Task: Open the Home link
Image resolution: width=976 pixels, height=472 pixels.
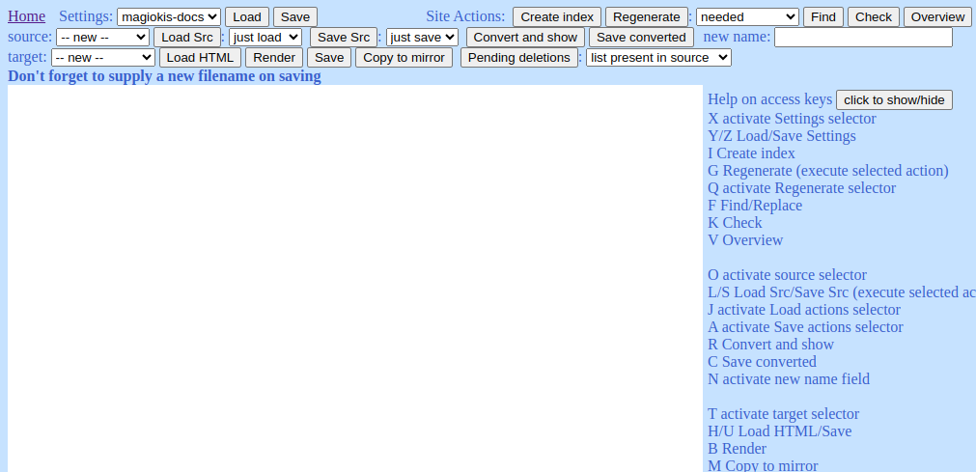Action: tap(26, 16)
